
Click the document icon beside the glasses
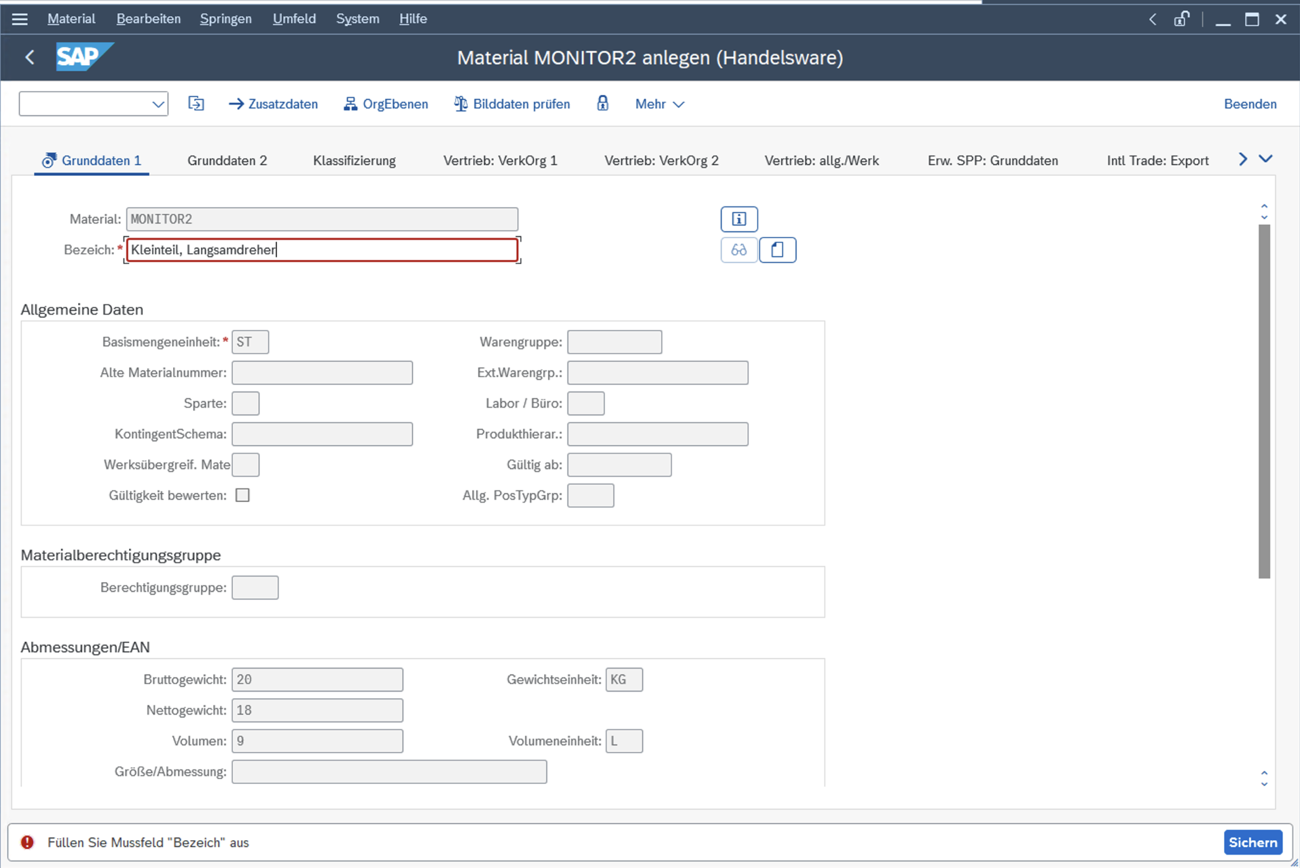point(778,250)
